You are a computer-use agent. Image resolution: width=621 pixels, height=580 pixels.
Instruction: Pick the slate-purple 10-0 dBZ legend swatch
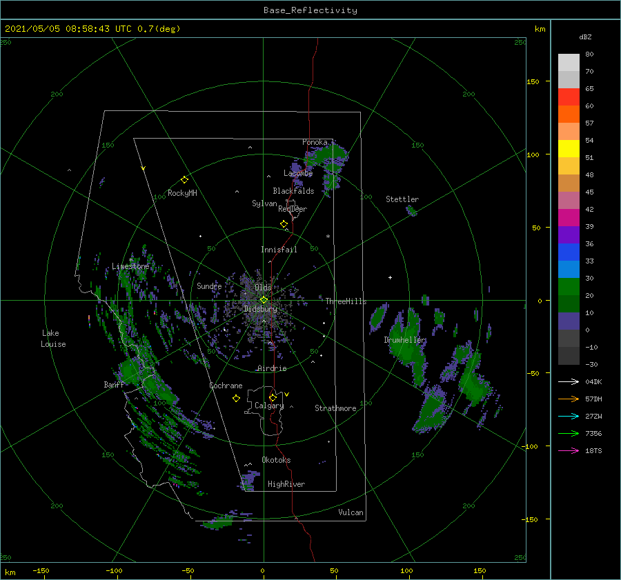pyautogui.click(x=569, y=321)
